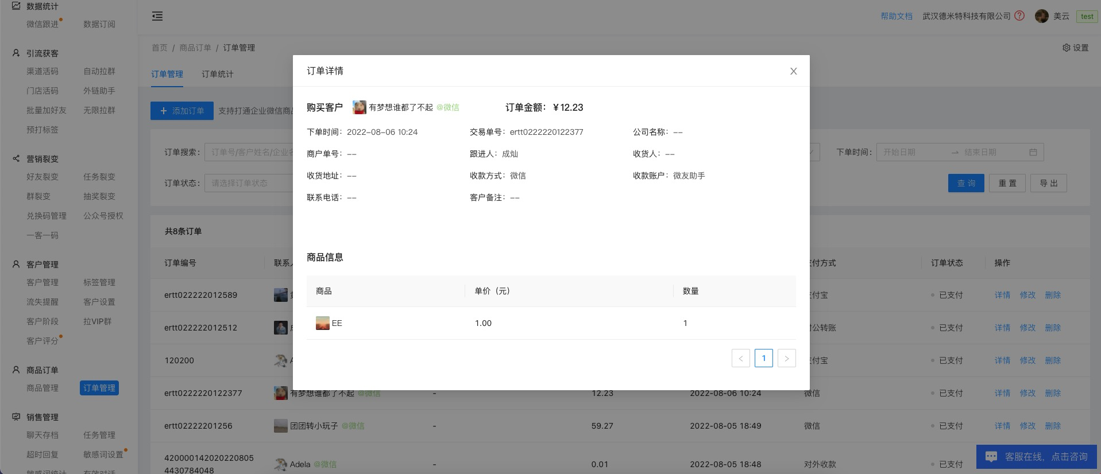1101x474 pixels.
Task: Click 详情 for order ertt02222201256
Action: coord(1002,426)
